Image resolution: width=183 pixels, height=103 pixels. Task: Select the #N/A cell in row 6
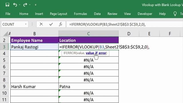point(89,67)
